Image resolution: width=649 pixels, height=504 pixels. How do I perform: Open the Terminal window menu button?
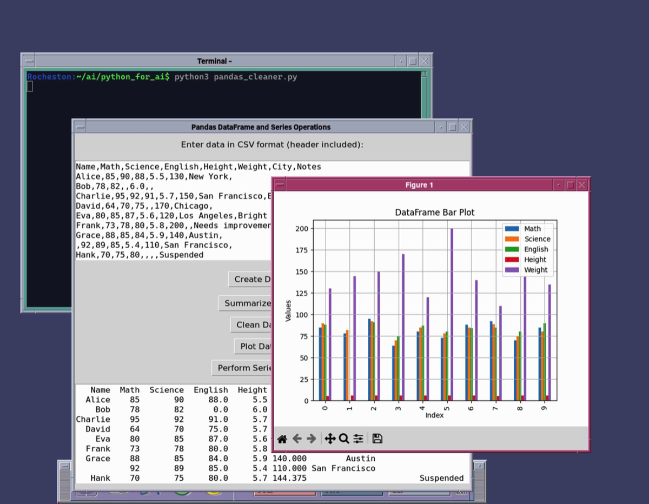29,62
